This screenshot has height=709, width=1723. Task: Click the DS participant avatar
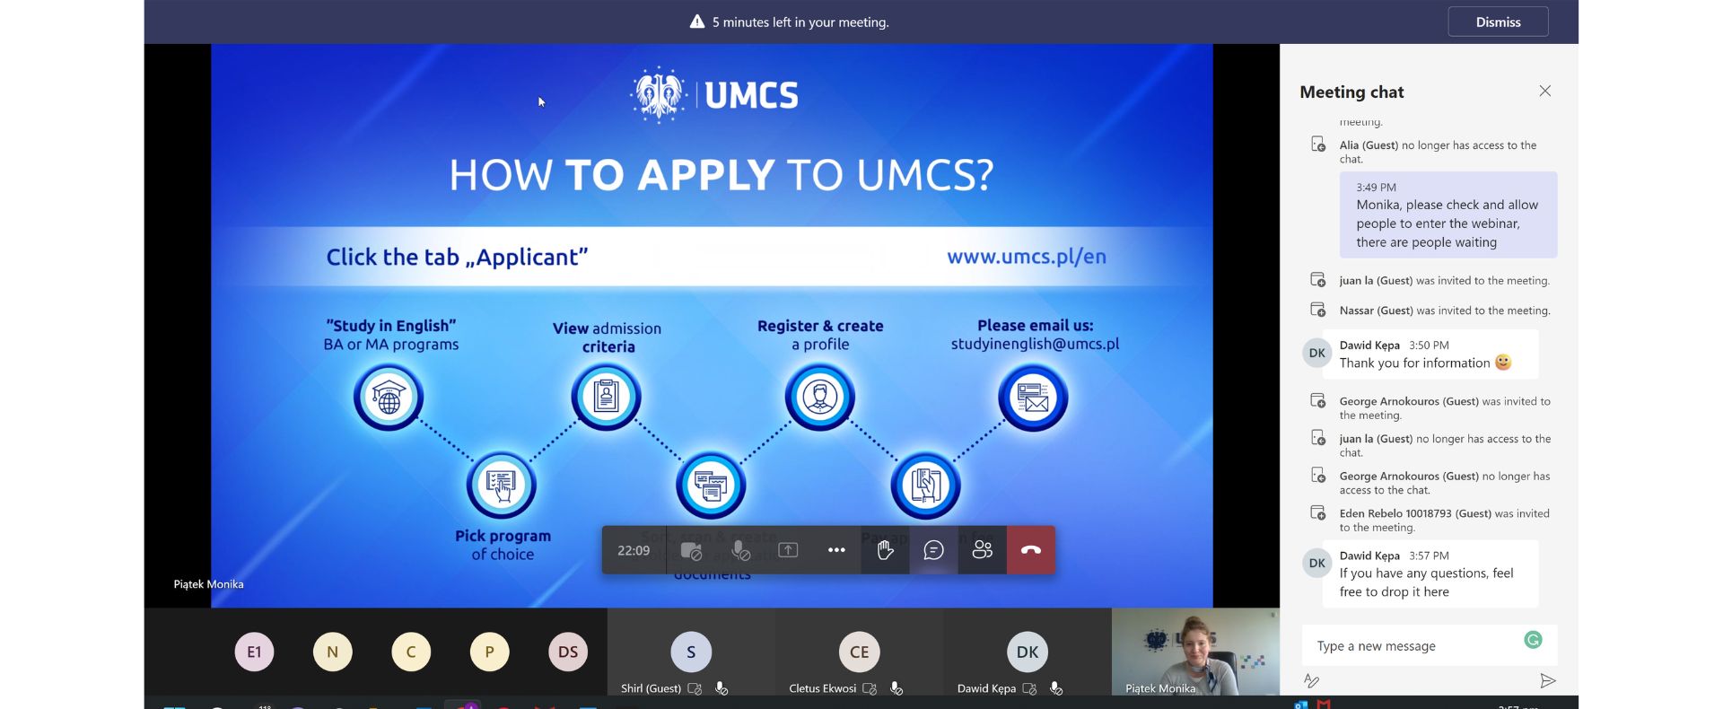[x=568, y=652]
